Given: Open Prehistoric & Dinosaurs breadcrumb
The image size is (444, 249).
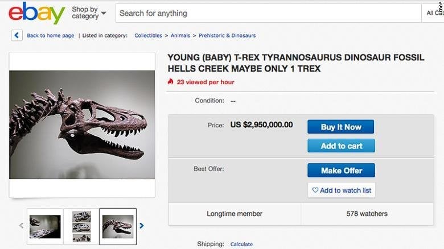Looking at the screenshot, I should click(x=227, y=35).
